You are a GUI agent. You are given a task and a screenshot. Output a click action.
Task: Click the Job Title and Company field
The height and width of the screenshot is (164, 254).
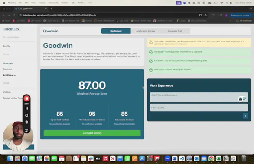(199, 97)
